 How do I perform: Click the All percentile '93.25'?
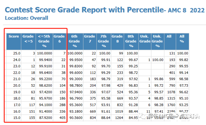[184, 105]
